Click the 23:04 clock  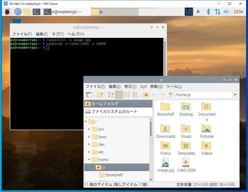[x=238, y=12]
